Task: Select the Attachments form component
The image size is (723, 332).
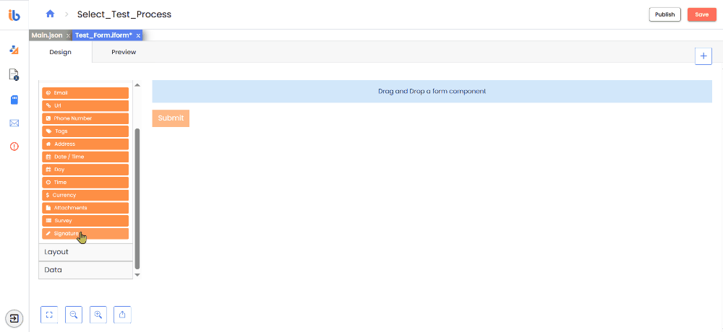Action: (85, 208)
